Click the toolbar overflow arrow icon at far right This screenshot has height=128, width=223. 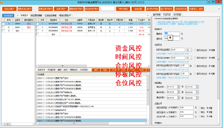(219, 9)
